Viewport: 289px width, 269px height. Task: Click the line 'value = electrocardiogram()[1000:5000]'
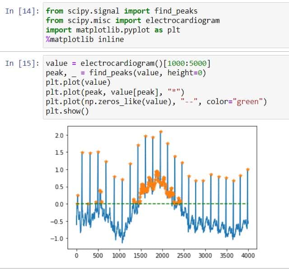click(x=128, y=64)
